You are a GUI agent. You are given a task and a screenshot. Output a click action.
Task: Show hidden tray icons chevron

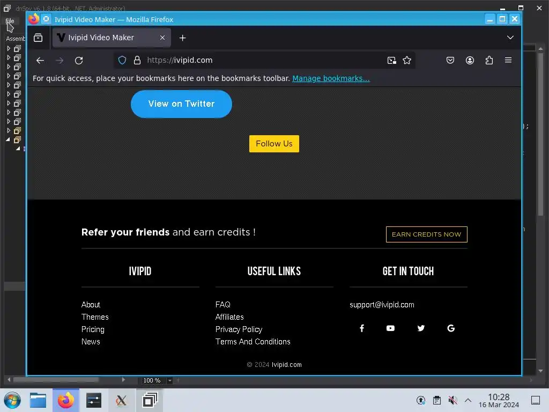468,400
